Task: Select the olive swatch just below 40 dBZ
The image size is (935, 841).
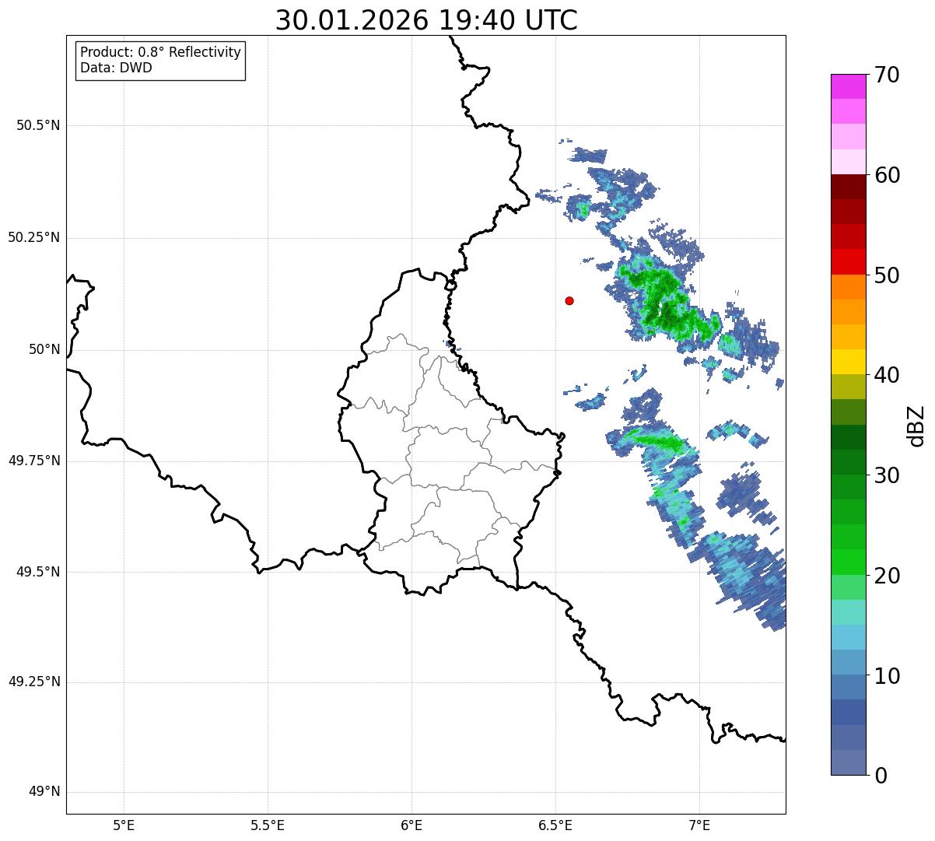Action: pyautogui.click(x=849, y=387)
